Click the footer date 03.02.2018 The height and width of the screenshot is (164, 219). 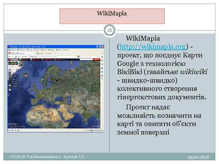pos(198,157)
